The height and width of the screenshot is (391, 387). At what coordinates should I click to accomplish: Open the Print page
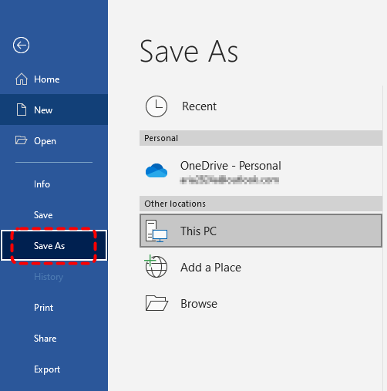click(54, 308)
